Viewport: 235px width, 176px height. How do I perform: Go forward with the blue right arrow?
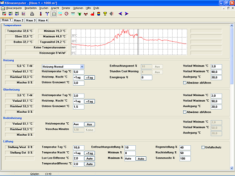tap(126, 14)
